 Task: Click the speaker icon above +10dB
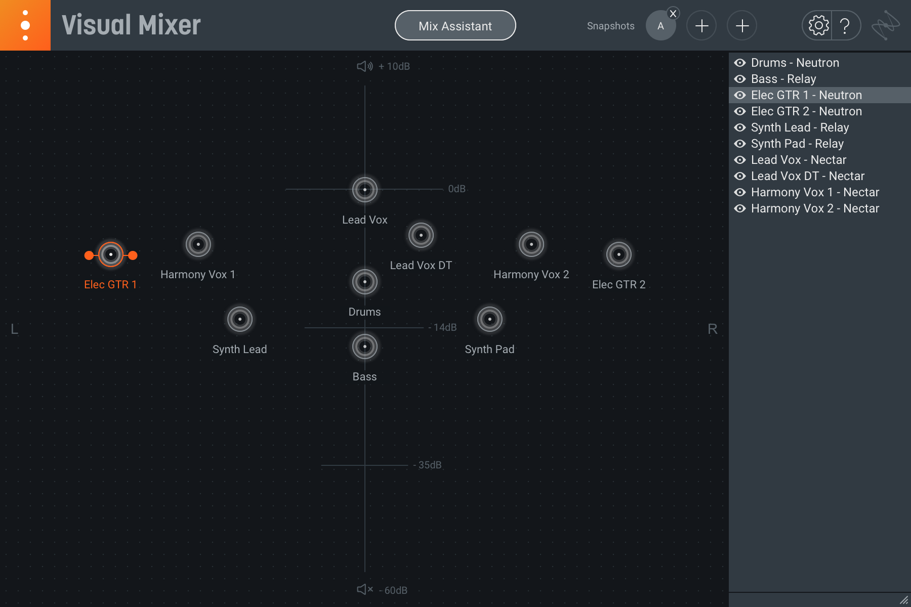[x=364, y=66]
